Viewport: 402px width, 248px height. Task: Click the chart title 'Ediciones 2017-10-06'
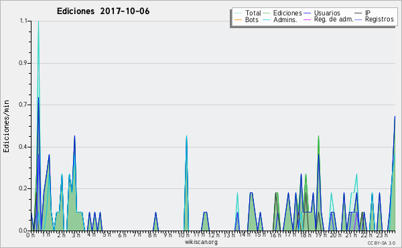coord(103,11)
